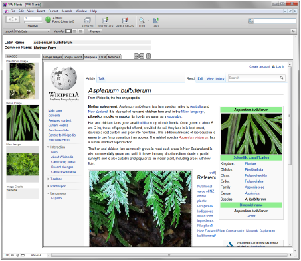
Task: Click the Common Name field Mother Fern
Action: click(92, 48)
